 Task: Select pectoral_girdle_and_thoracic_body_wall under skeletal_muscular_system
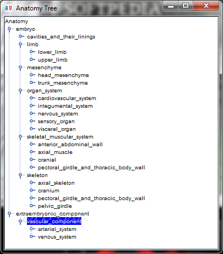click(x=91, y=168)
